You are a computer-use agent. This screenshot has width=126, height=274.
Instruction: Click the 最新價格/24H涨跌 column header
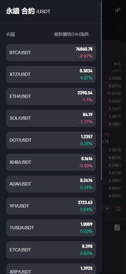(x=71, y=34)
